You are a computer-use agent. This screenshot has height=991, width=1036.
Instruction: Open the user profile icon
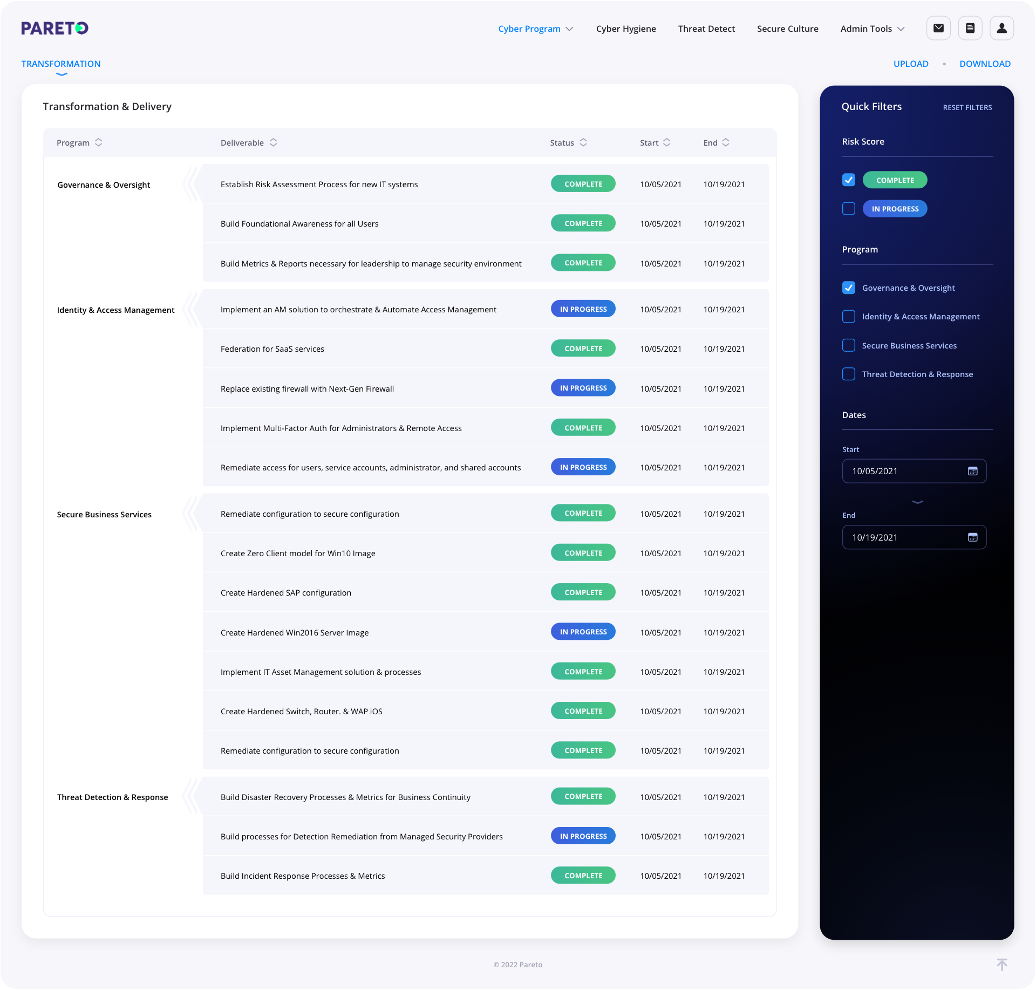[x=1001, y=28]
